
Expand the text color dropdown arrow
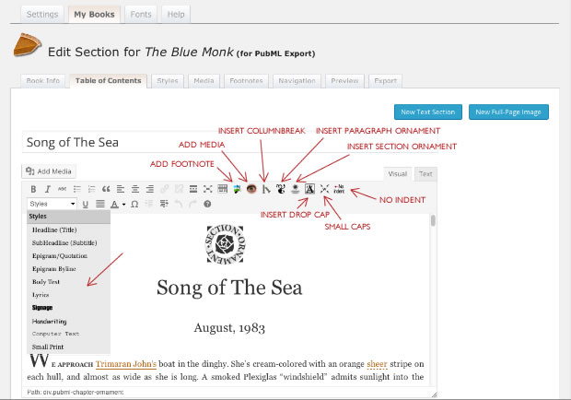point(123,204)
